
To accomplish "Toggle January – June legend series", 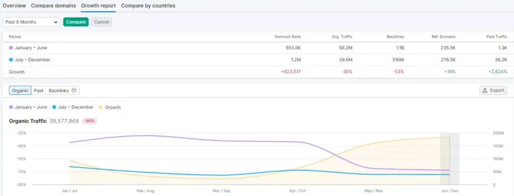I will [28, 107].
